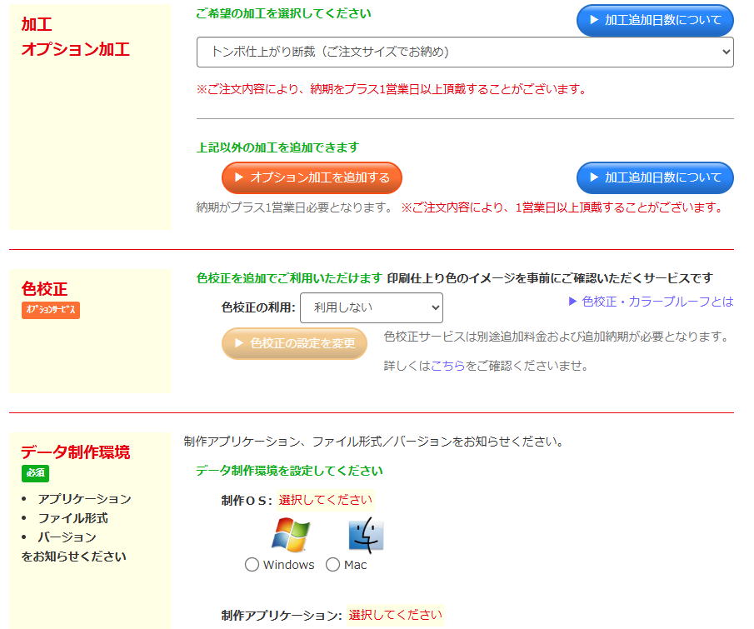Click the データ制作環境 section heading
The width and height of the screenshot is (754, 629).
click(76, 452)
